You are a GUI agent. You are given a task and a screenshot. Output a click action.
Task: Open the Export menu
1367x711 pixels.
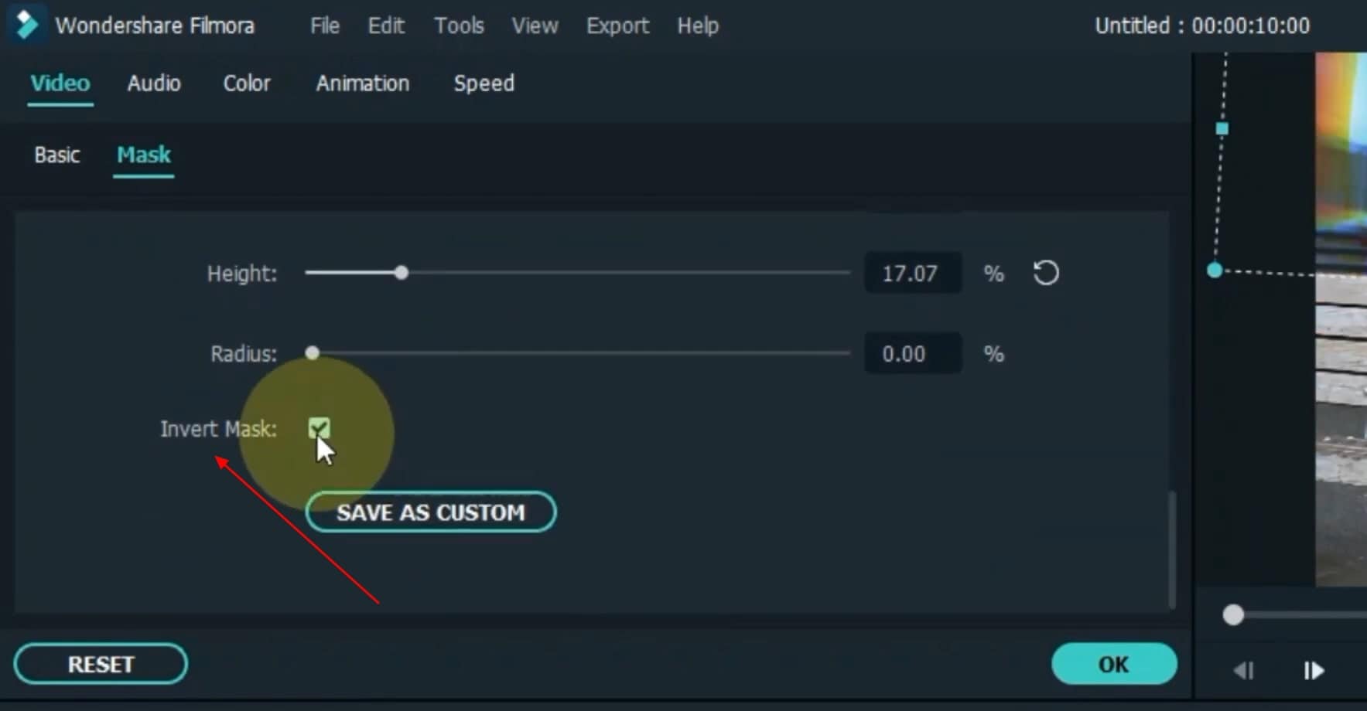point(617,26)
